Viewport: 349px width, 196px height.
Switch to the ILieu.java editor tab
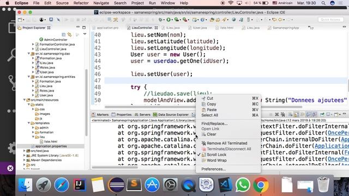(171, 28)
